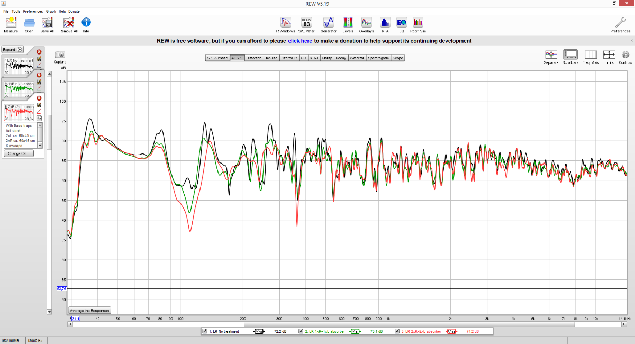
Task: Open smoothing selector for LR-No treatment trace
Action: coord(259,331)
